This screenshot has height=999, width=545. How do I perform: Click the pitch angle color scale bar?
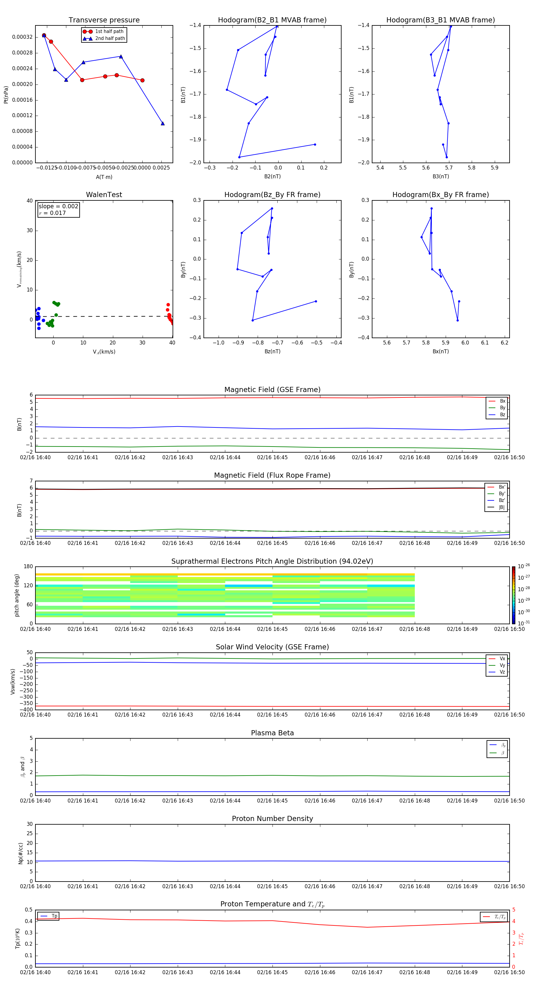[514, 595]
